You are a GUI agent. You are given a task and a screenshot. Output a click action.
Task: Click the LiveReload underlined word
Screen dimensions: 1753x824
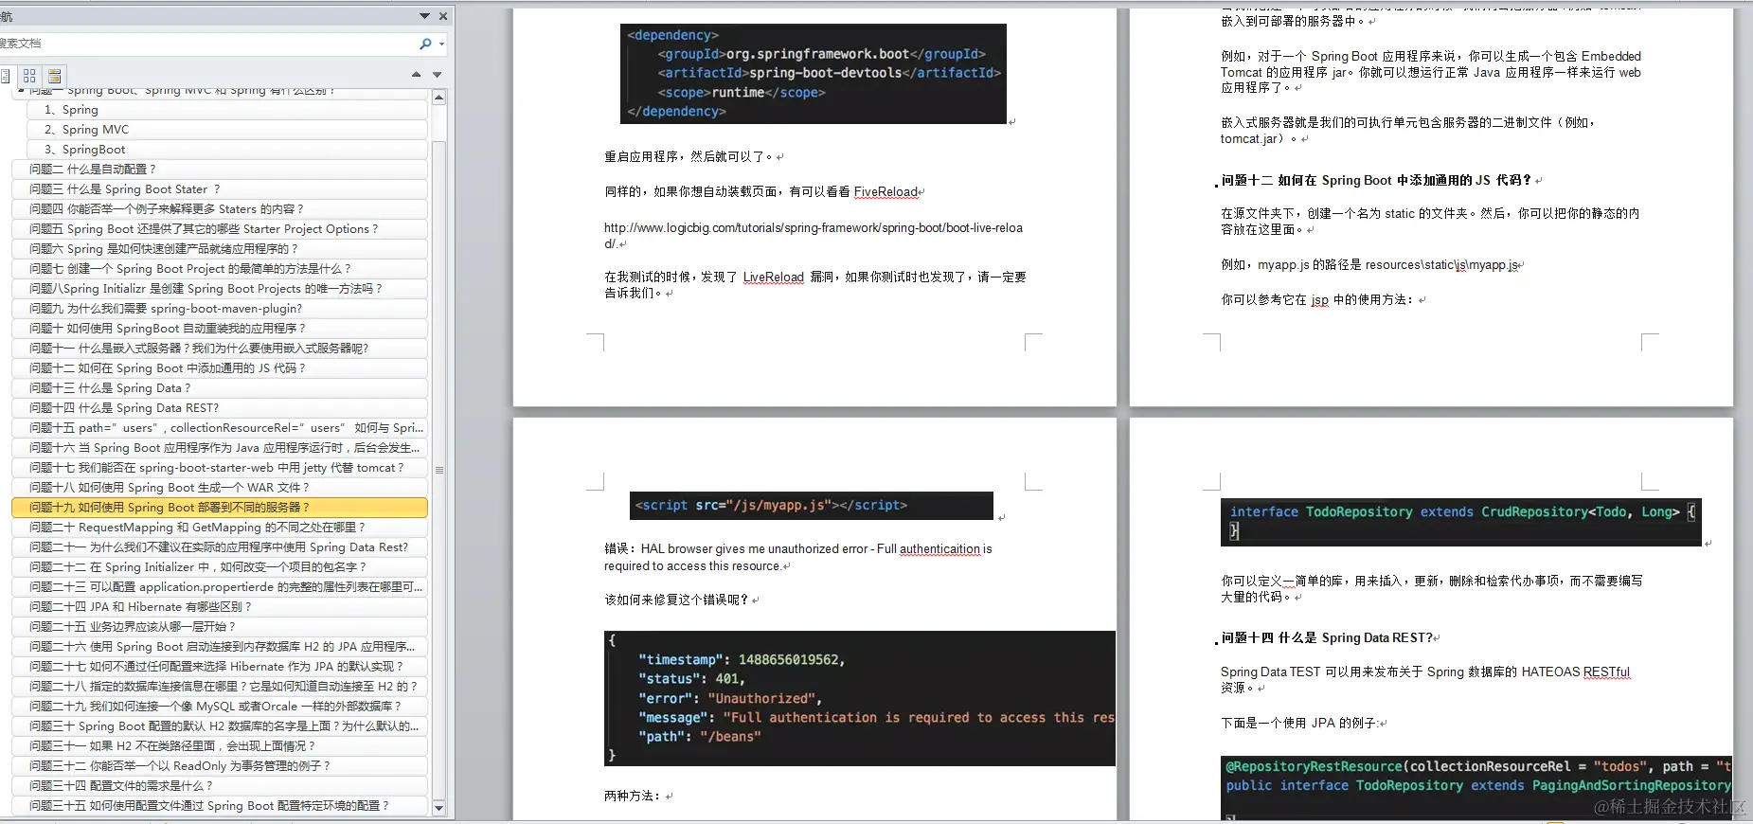[x=773, y=278]
